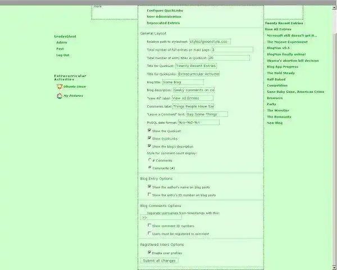Open The Remnants entry
The image size is (337, 270).
[x=279, y=117]
